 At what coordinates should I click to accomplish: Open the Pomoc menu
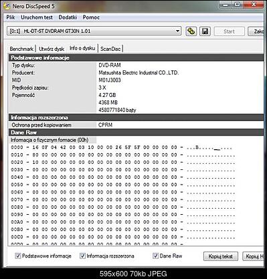point(91,17)
